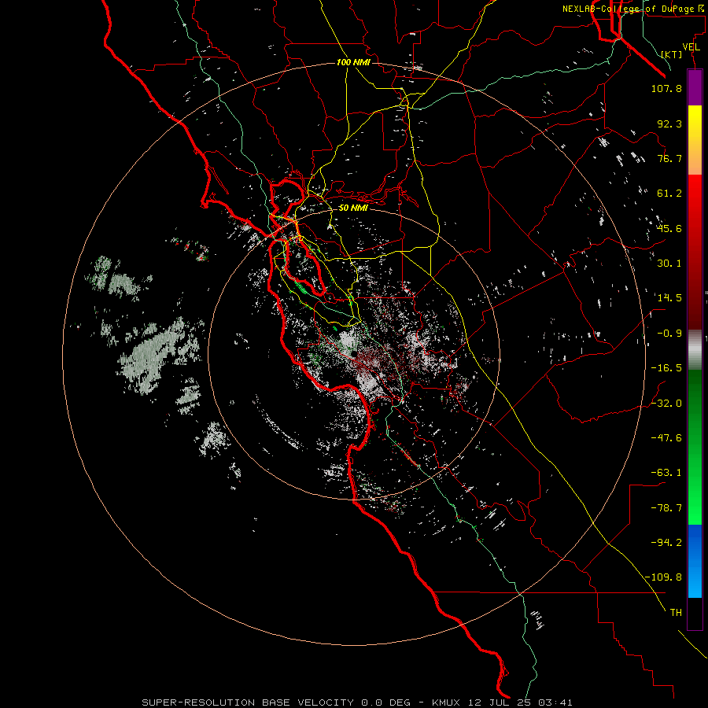The image size is (708, 708).
Task: Click the blue segment of color bar
Action: pos(695,561)
